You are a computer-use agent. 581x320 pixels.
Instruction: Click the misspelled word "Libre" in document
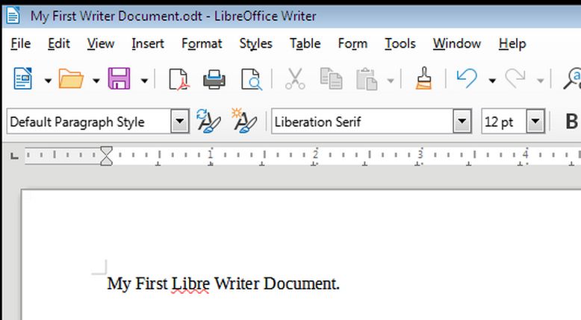coord(191,283)
